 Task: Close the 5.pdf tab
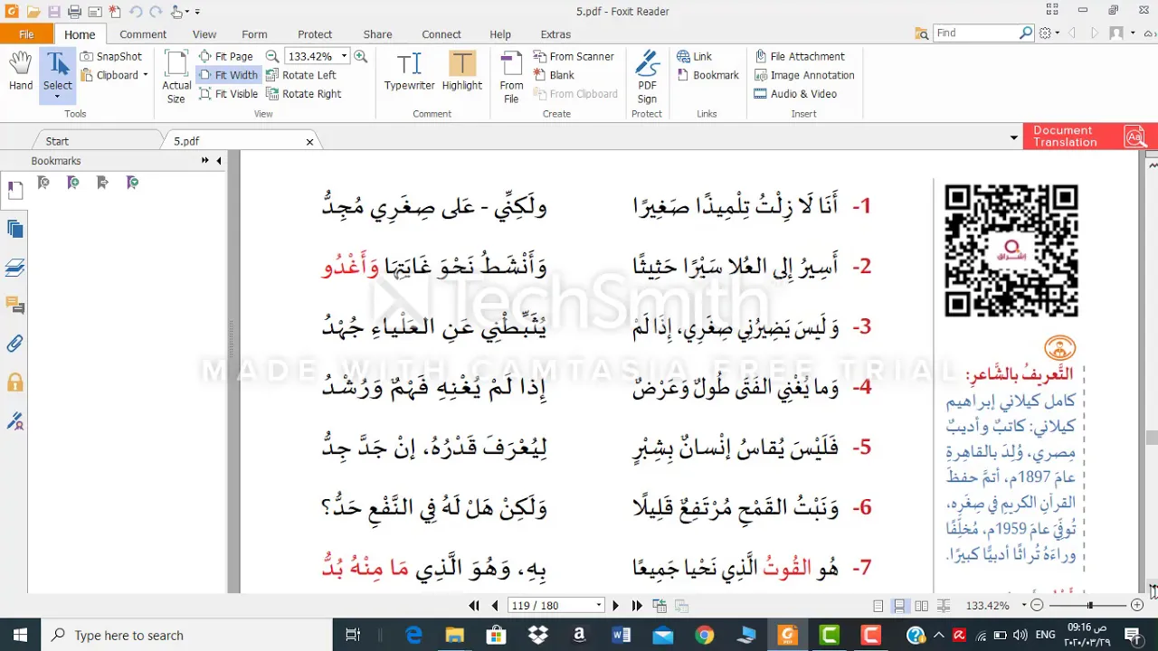click(x=309, y=142)
